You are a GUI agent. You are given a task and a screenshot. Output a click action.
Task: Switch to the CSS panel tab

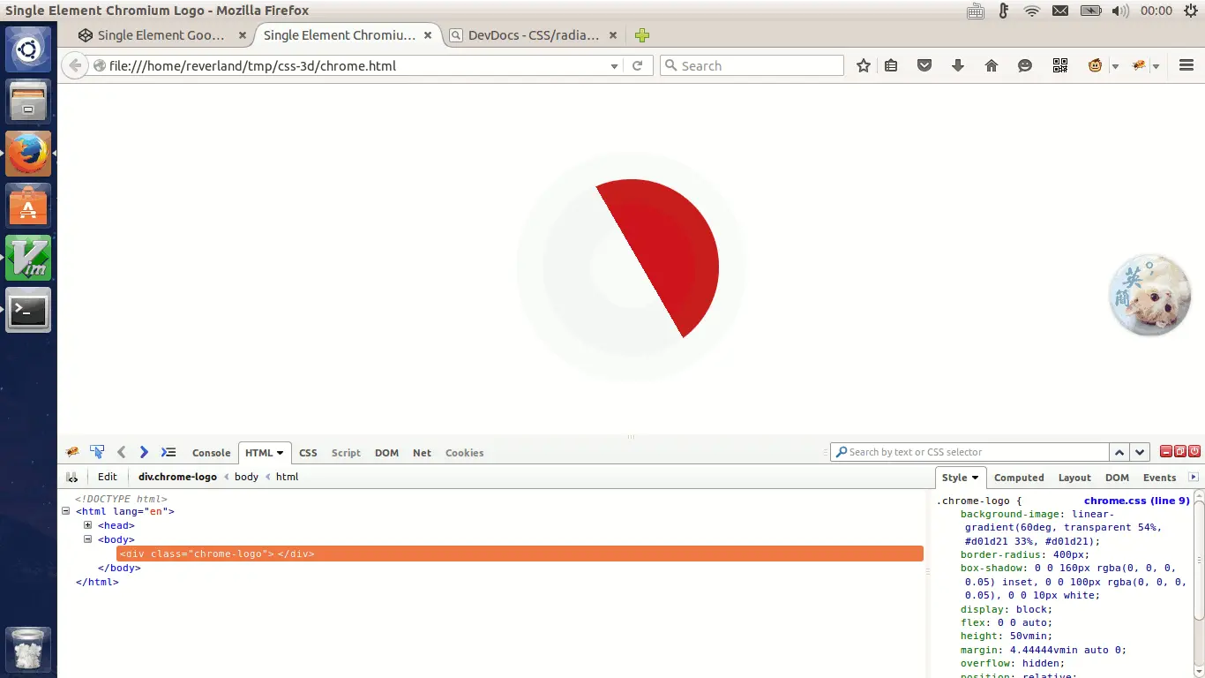308,453
